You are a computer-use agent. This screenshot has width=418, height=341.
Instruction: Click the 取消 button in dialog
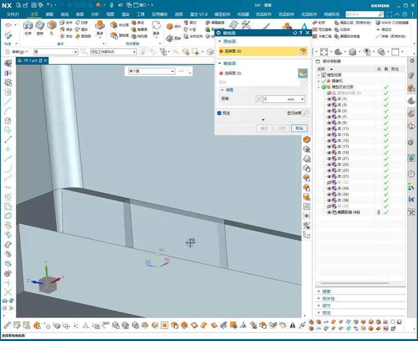click(x=299, y=128)
